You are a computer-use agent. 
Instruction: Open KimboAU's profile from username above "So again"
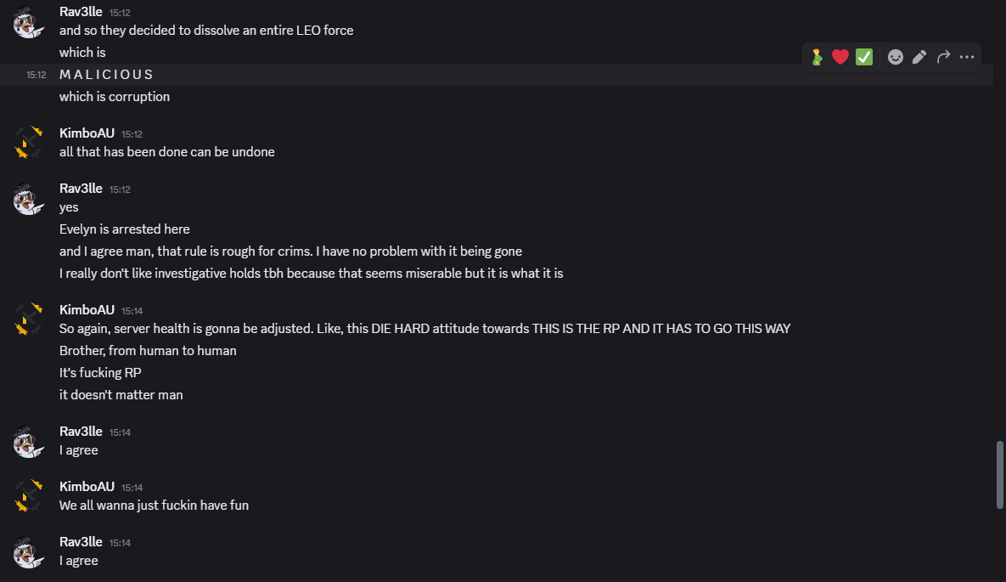[x=87, y=309]
